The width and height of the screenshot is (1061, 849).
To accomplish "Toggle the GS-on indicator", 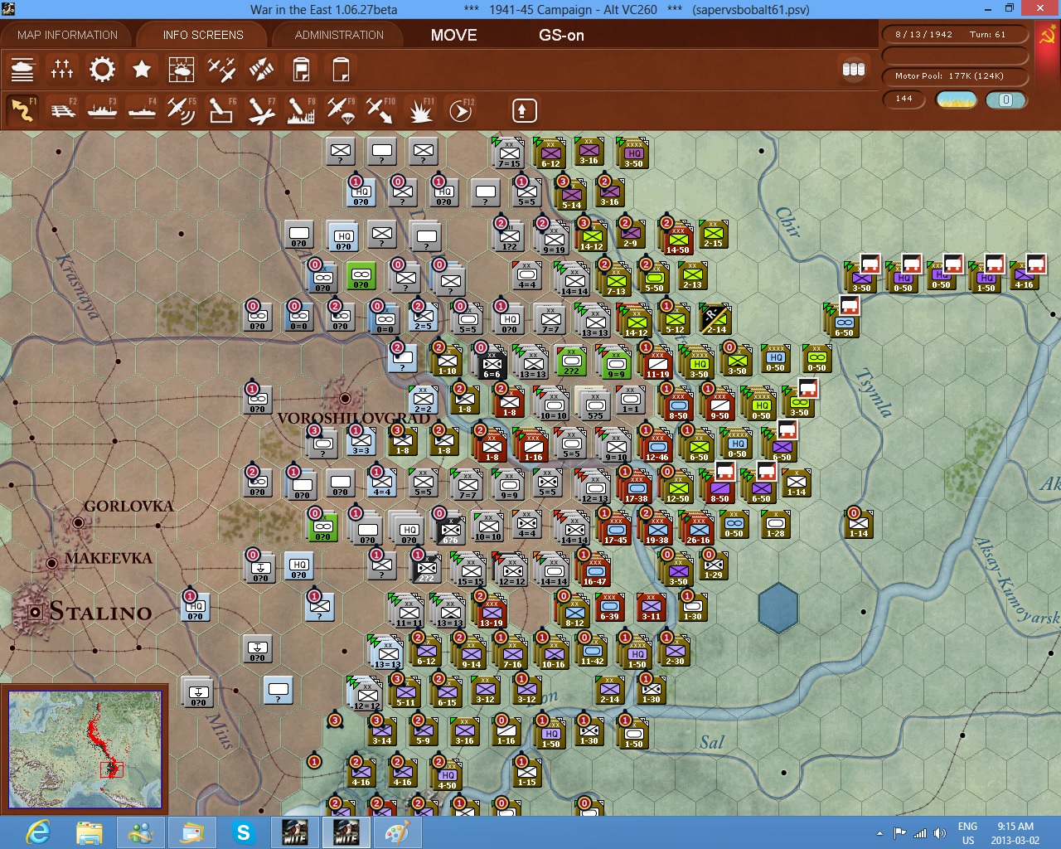I will [x=561, y=35].
